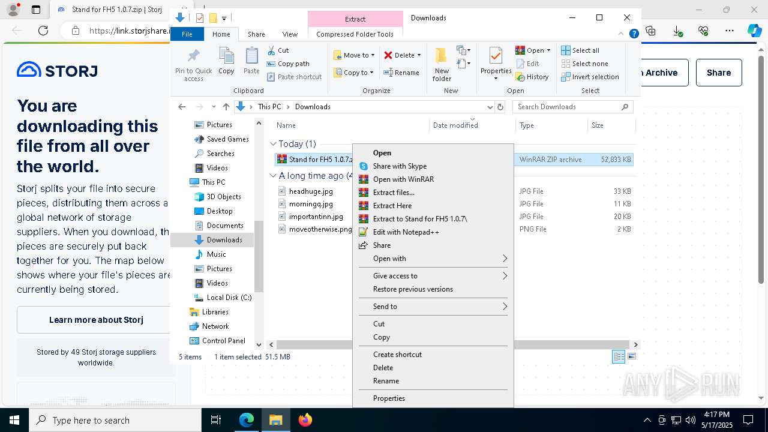
Task: Select moveotherwise.png file
Action: click(x=320, y=229)
